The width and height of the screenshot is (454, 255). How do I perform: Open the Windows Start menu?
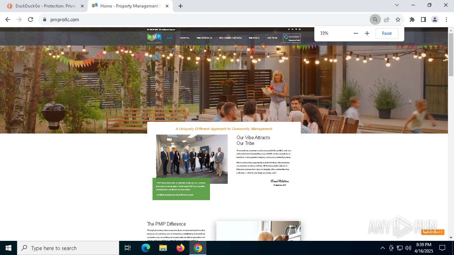pyautogui.click(x=9, y=248)
